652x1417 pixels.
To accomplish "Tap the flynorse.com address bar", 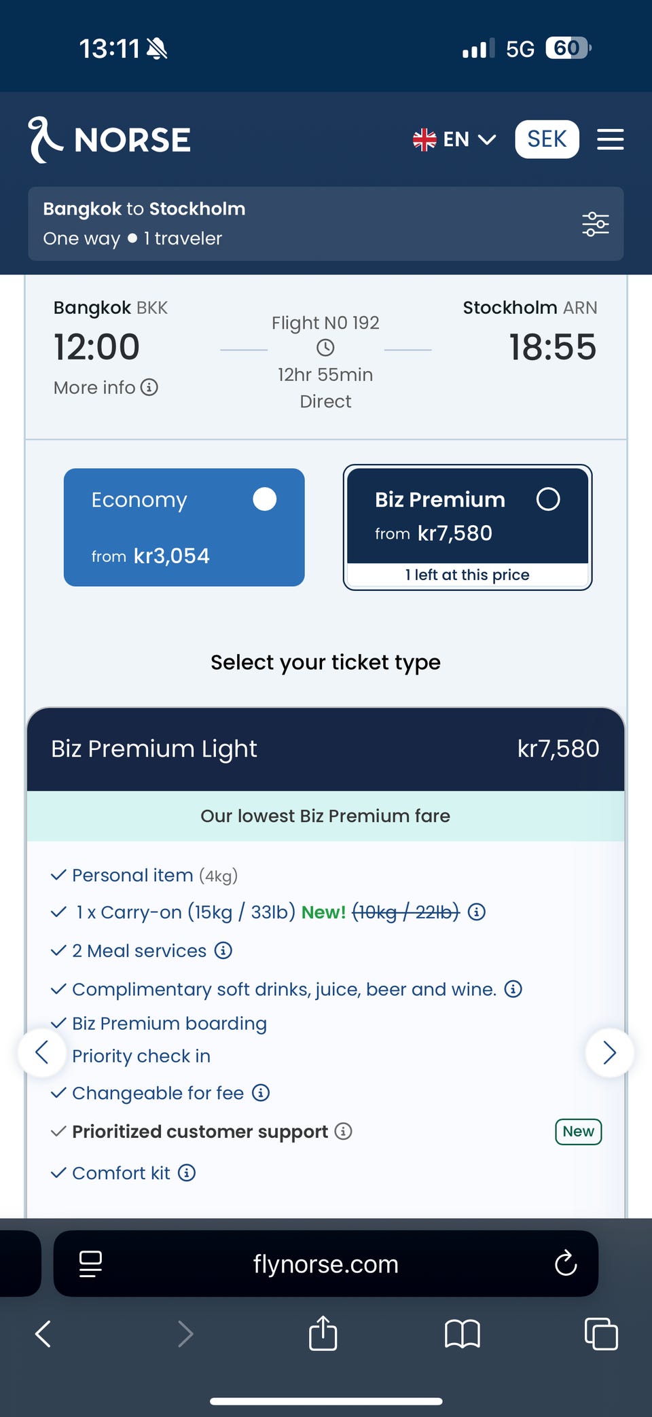I will click(x=325, y=1263).
